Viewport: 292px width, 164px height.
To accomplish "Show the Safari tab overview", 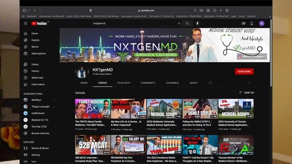I will coord(227,10).
